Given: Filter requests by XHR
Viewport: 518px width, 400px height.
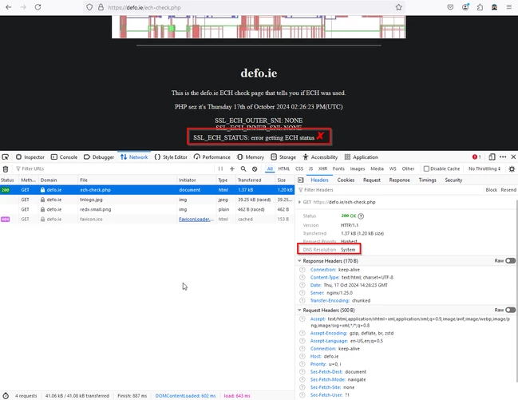Looking at the screenshot, I should [x=322, y=168].
